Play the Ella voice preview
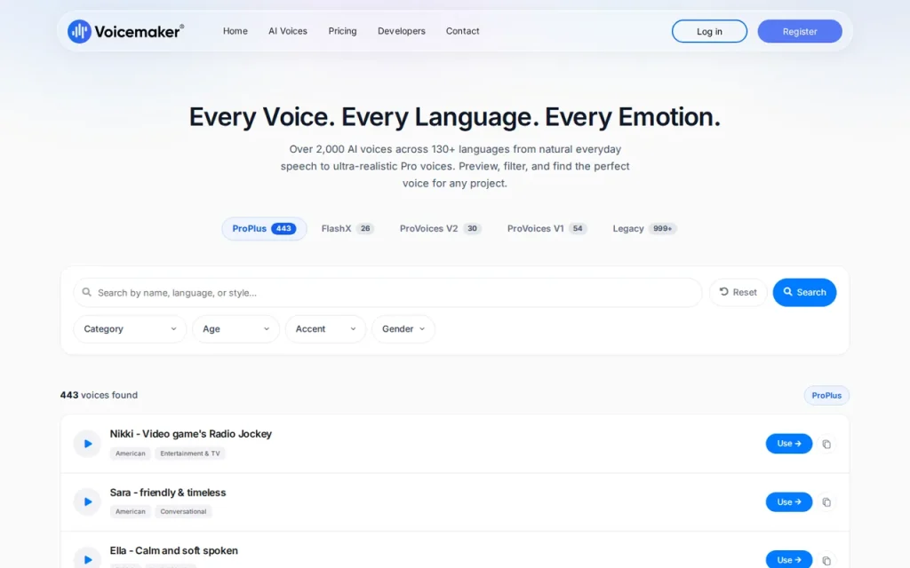 tap(88, 559)
